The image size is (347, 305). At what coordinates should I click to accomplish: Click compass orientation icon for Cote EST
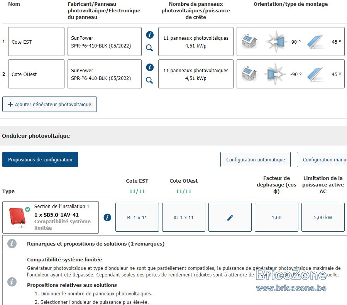276,42
